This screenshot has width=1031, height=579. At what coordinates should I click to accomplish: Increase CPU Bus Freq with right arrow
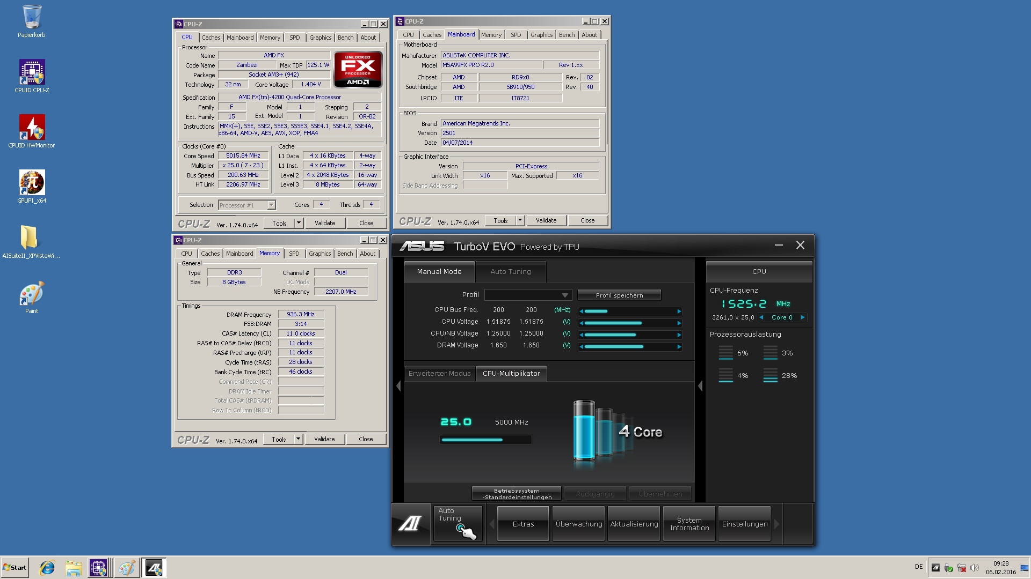click(x=679, y=311)
